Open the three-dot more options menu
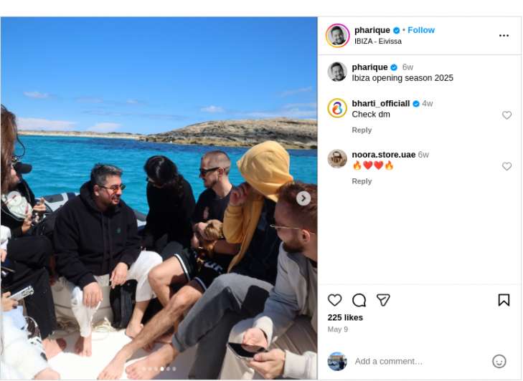The image size is (523, 381). (x=504, y=36)
